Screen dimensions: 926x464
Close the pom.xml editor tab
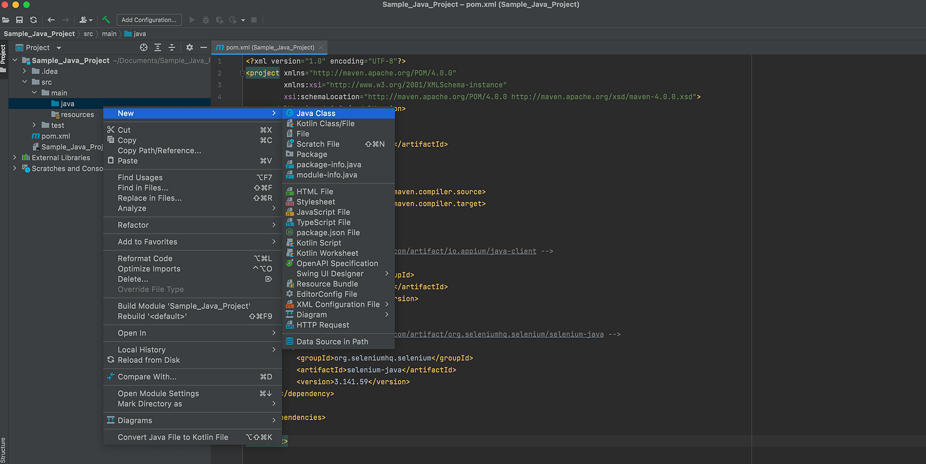pyautogui.click(x=321, y=48)
